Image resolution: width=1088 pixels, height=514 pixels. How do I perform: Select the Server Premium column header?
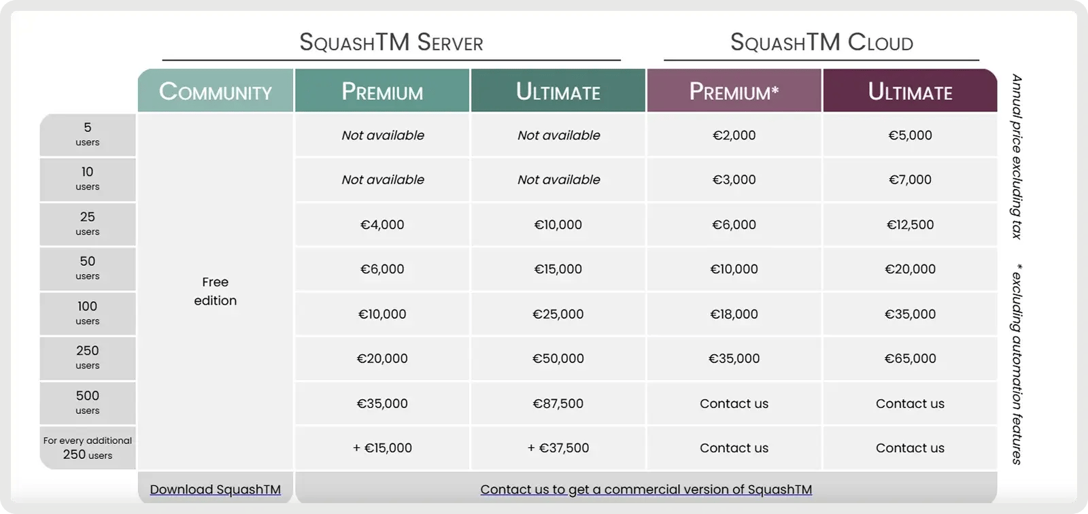tap(382, 91)
